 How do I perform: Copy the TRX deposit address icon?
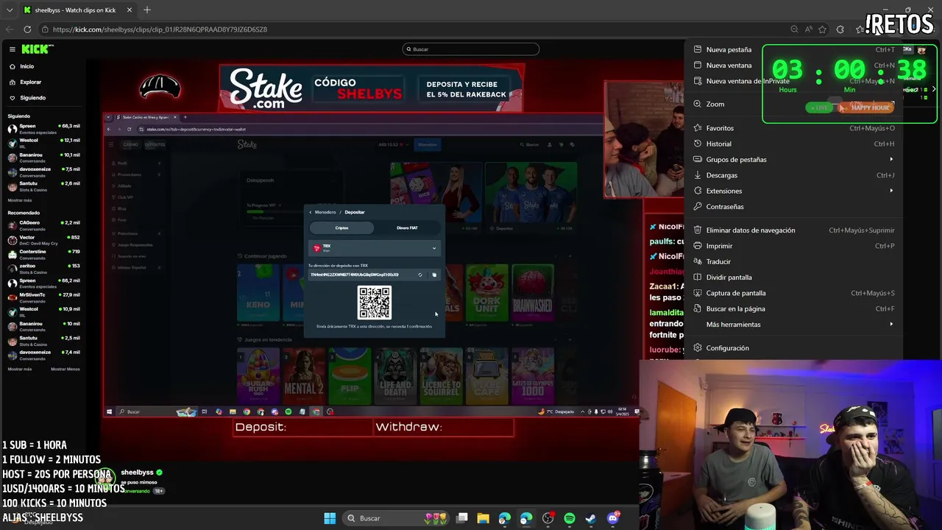(x=434, y=275)
